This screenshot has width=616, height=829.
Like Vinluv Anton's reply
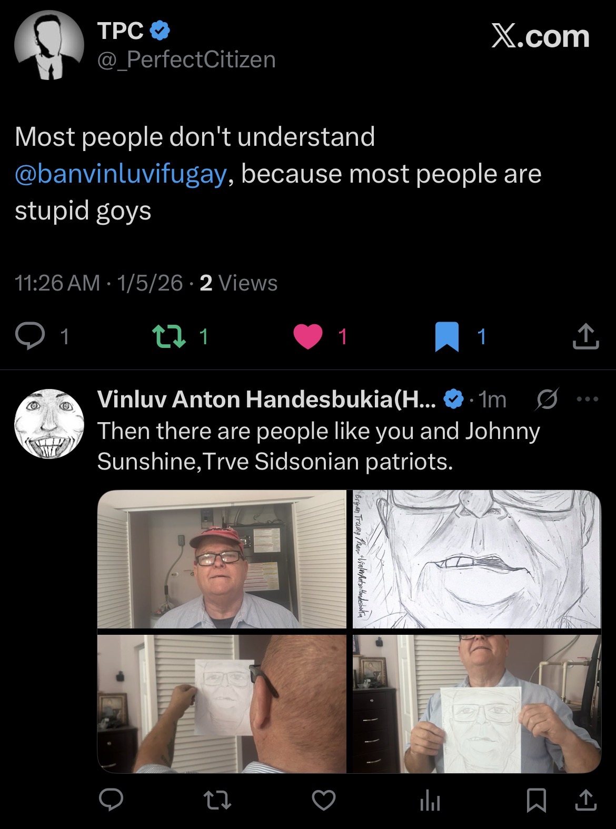coord(324,801)
